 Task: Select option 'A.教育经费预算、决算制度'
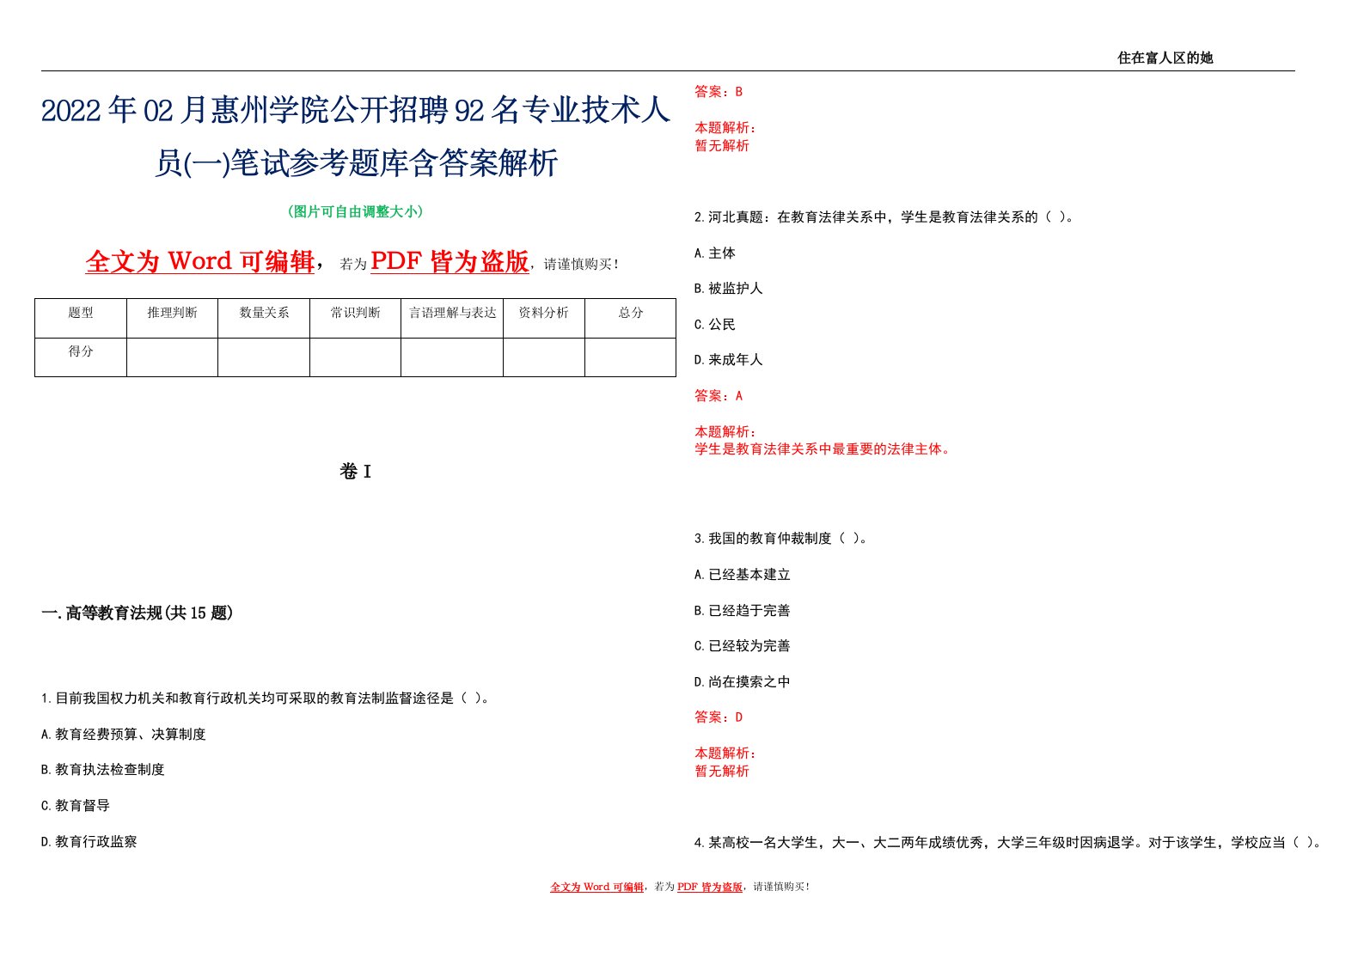point(124,735)
